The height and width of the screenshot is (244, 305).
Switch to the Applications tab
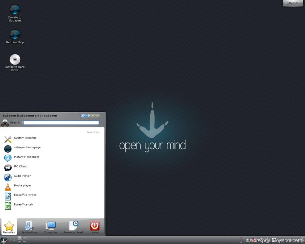tap(29, 227)
